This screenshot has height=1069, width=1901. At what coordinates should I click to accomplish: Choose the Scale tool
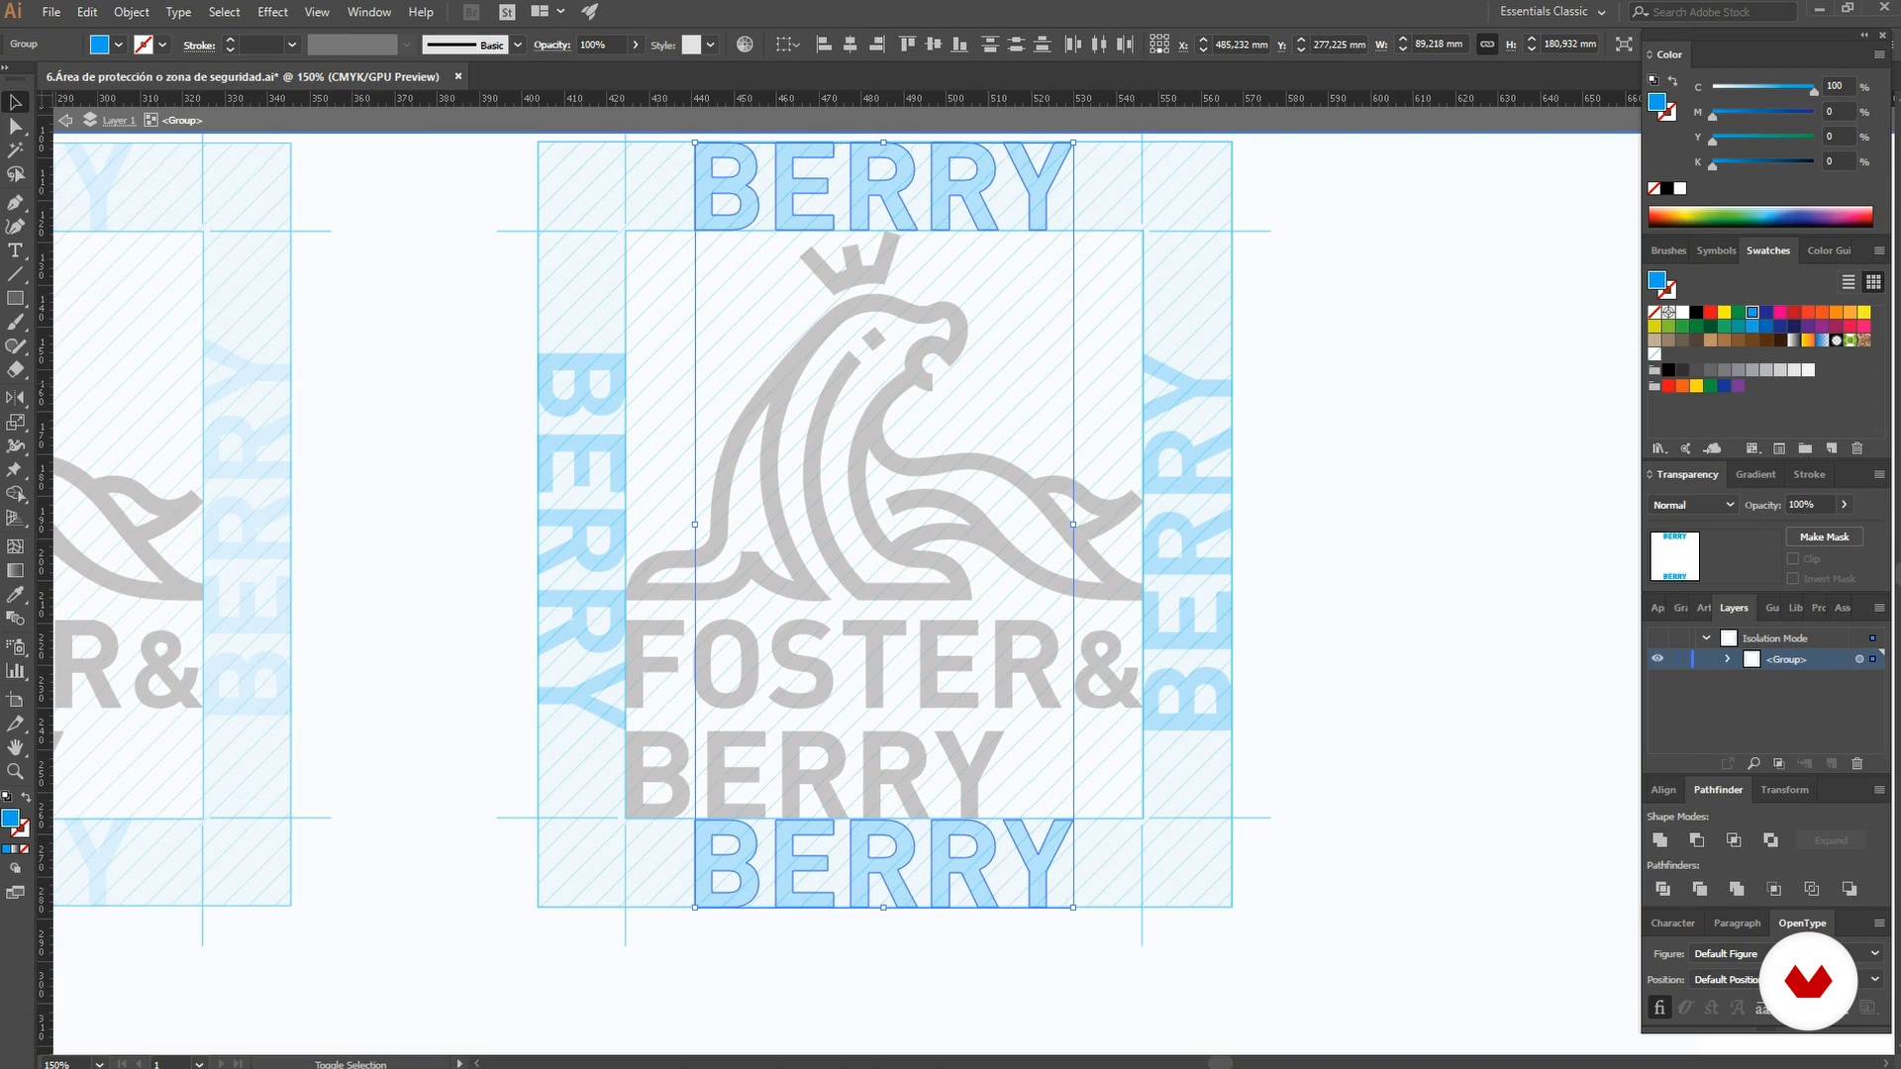pyautogui.click(x=15, y=423)
